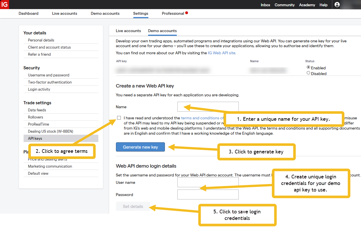Click the IG logo in the header
The width and height of the screenshot is (361, 227).
(5, 5)
